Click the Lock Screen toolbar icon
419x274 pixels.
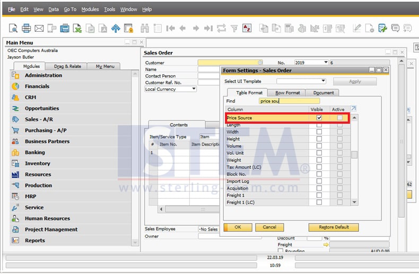(128, 28)
